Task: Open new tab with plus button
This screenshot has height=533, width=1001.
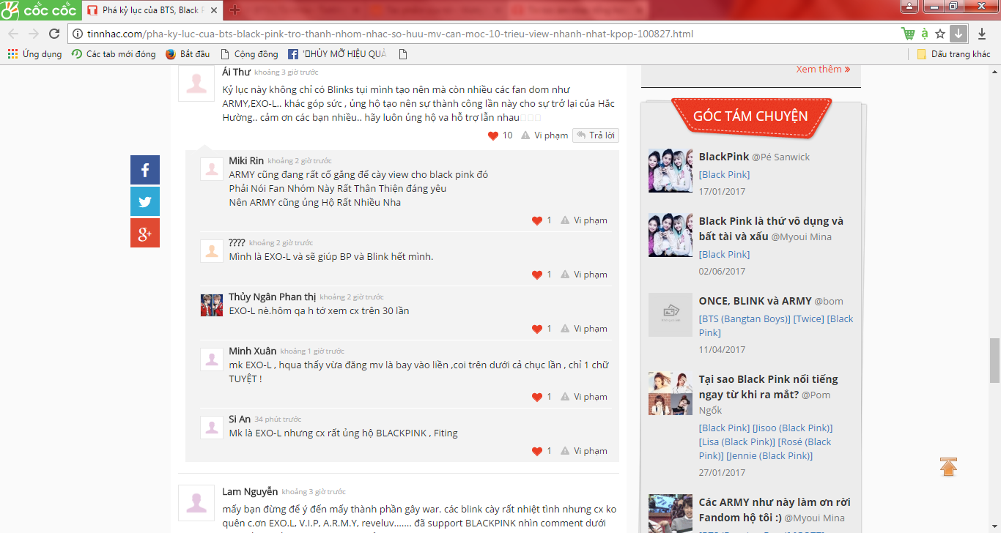Action: 234,10
